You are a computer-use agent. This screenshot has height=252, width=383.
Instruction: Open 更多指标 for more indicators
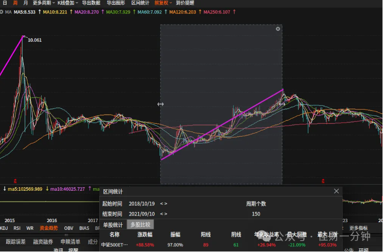[358, 228]
